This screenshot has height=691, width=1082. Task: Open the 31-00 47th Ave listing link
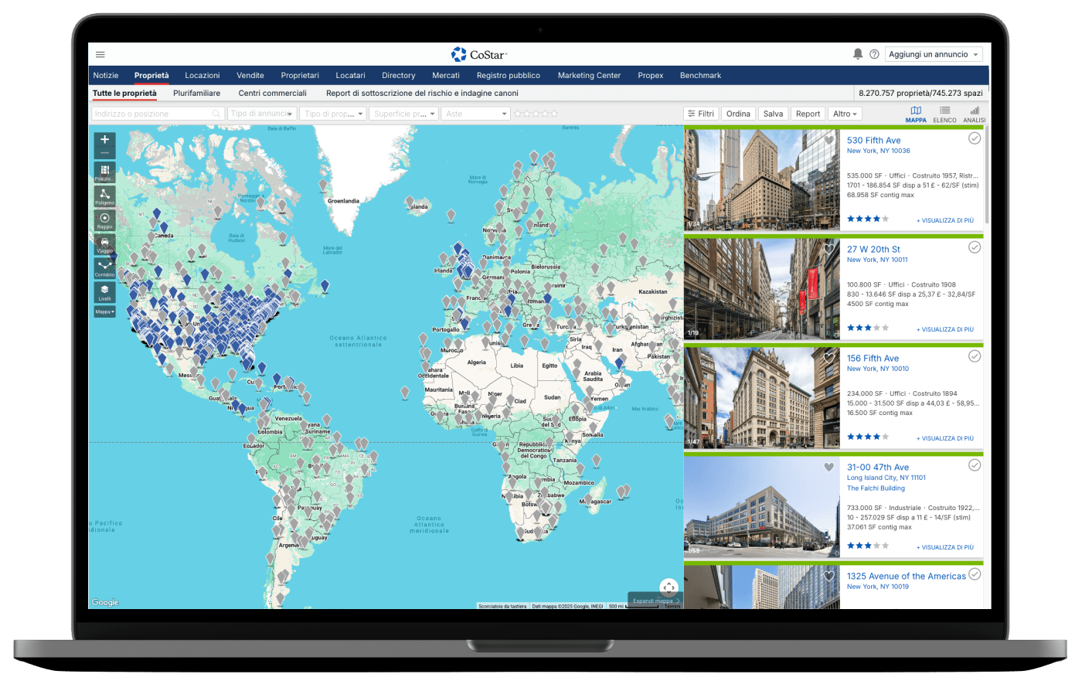[877, 468]
